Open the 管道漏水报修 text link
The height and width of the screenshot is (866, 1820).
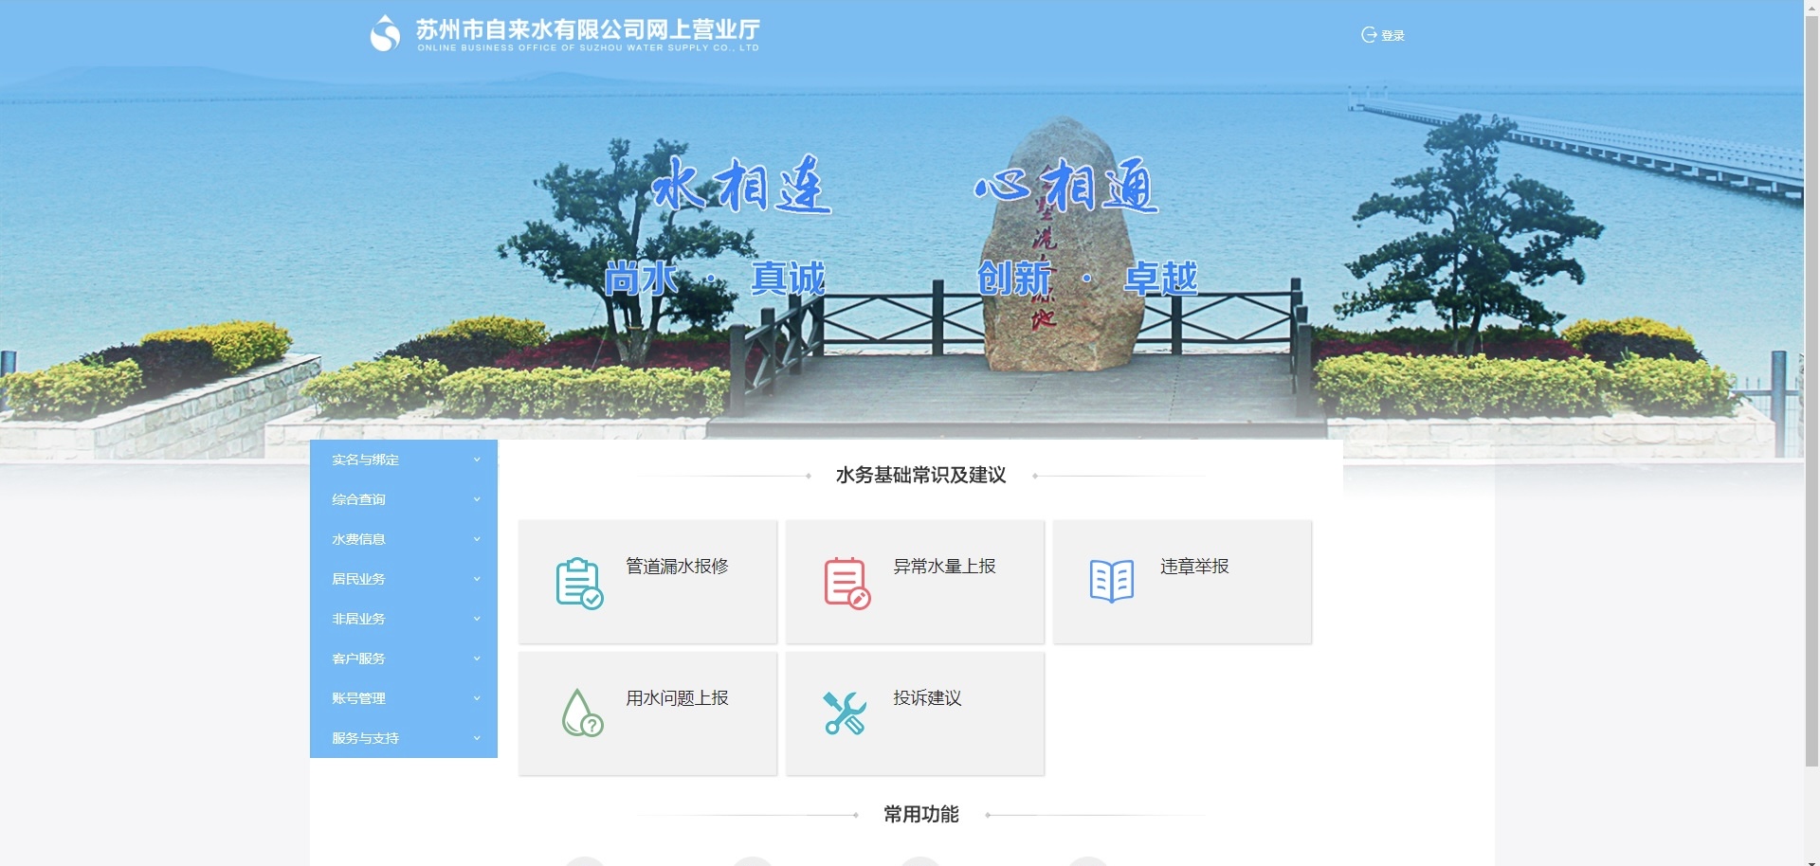point(677,567)
